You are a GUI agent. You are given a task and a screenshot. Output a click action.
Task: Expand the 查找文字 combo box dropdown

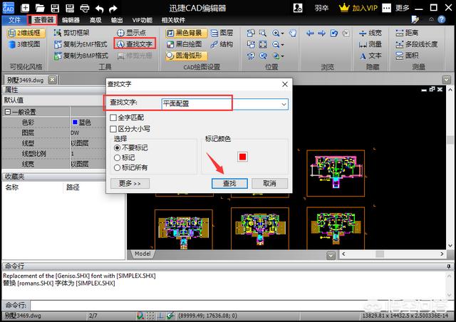284,104
